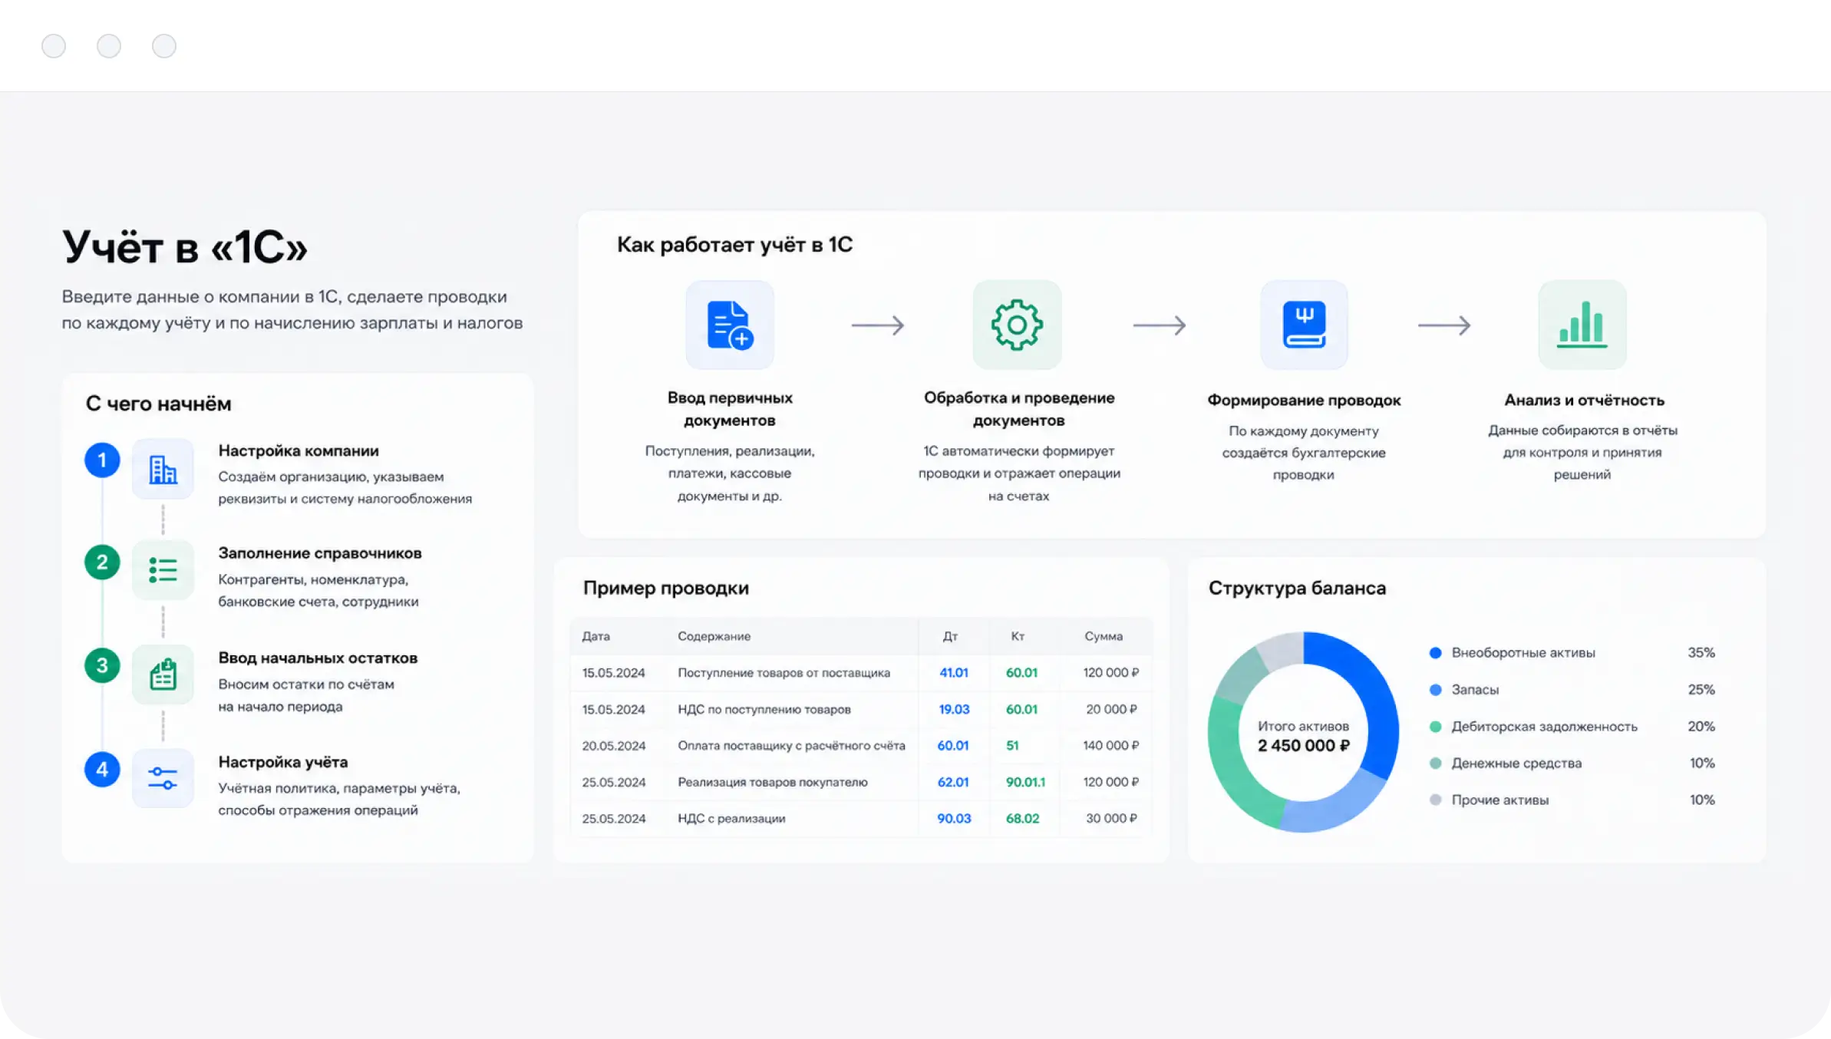The width and height of the screenshot is (1831, 1039).
Task: Select the 30 000 ₽ amount
Action: (x=1112, y=819)
